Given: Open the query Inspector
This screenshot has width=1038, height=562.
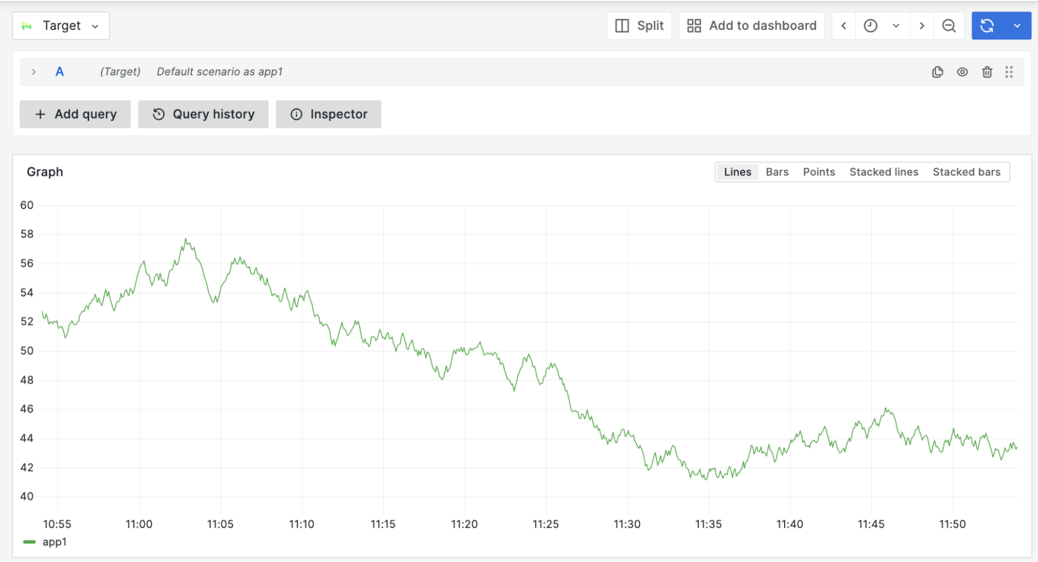Looking at the screenshot, I should [x=328, y=114].
